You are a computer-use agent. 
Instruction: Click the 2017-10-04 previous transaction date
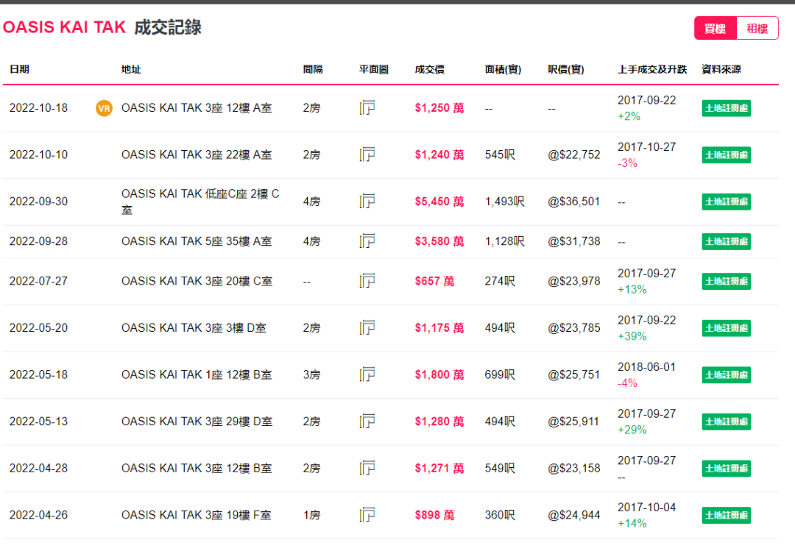coord(646,507)
